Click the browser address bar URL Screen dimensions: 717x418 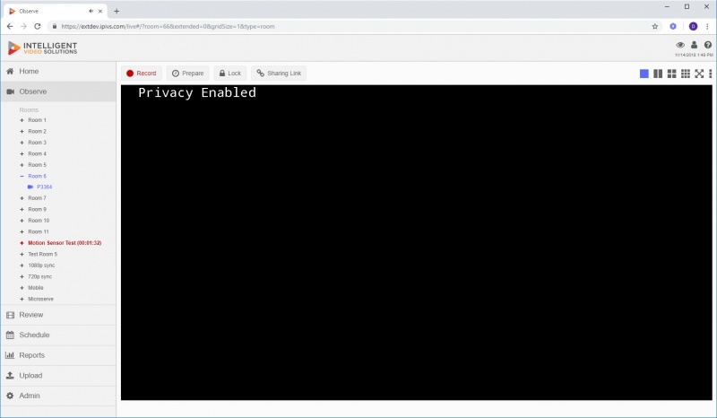[168, 27]
